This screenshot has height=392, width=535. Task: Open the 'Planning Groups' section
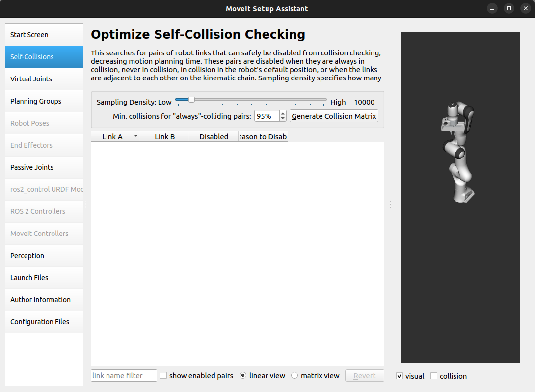click(x=44, y=101)
